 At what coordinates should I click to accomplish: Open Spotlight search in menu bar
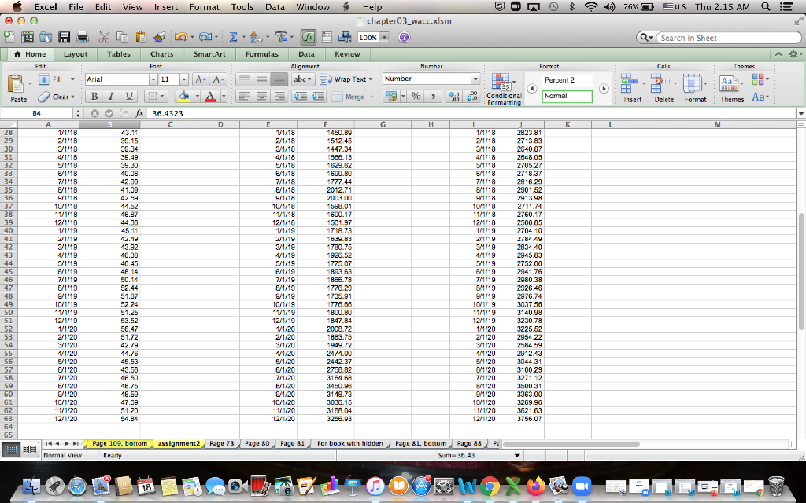[x=765, y=6]
